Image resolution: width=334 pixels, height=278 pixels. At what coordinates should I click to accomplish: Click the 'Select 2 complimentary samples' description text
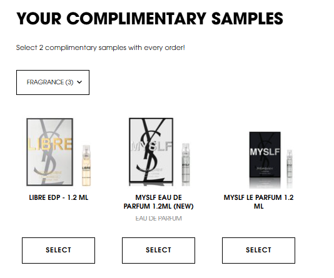pyautogui.click(x=100, y=47)
